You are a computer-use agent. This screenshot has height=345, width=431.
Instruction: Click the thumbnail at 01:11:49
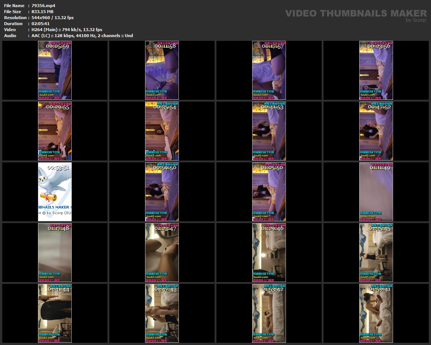click(x=376, y=192)
